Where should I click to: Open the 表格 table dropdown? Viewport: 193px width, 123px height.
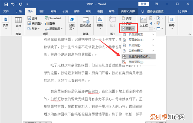(x=18, y=23)
